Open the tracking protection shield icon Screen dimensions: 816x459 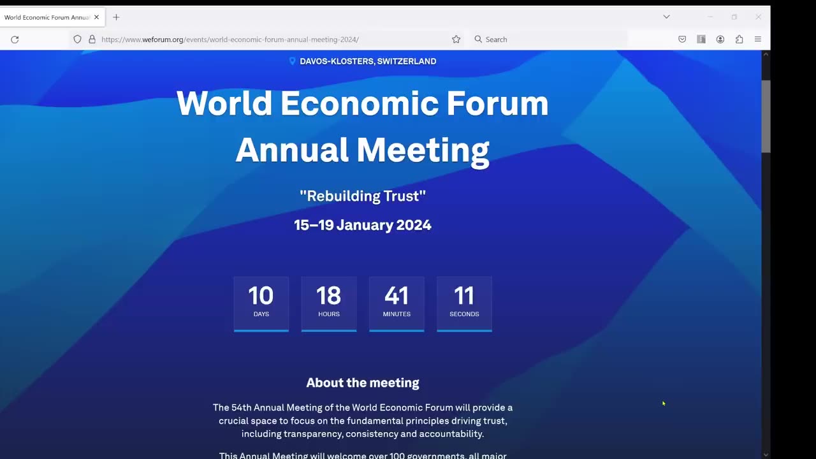tap(77, 40)
